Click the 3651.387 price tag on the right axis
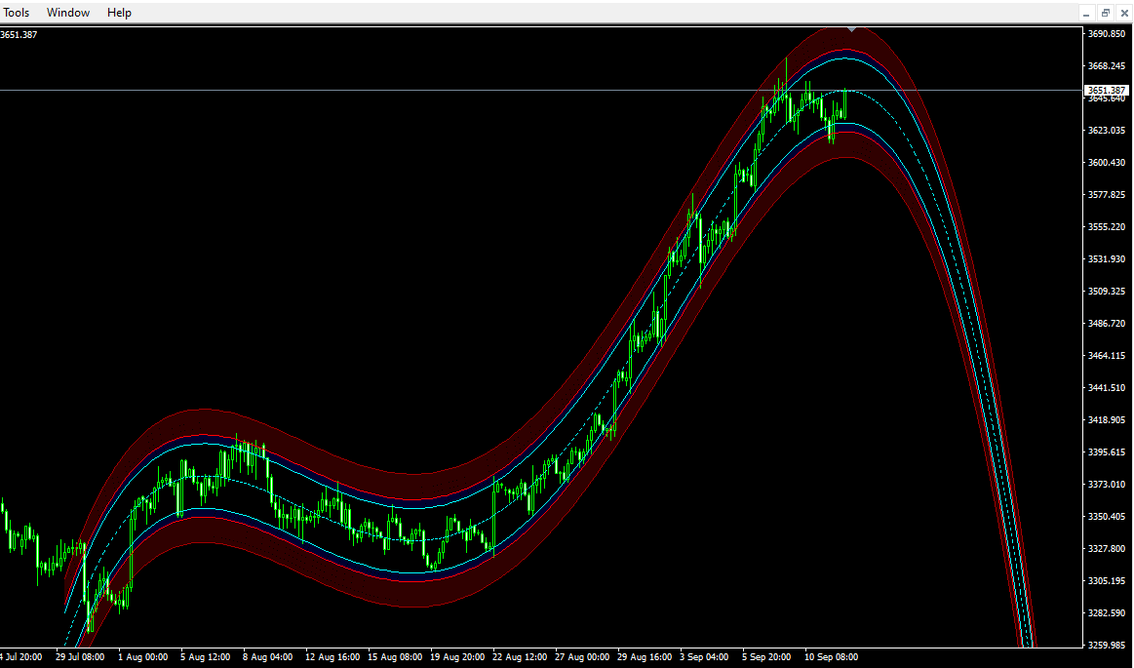The width and height of the screenshot is (1134, 668). coord(1107,90)
